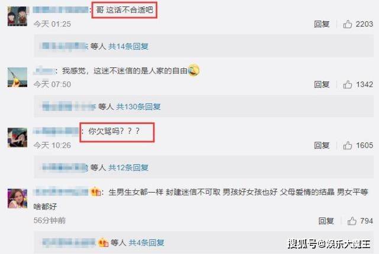Open the first commenter's avatar
Screen dimensions: 379x254
tap(17, 16)
